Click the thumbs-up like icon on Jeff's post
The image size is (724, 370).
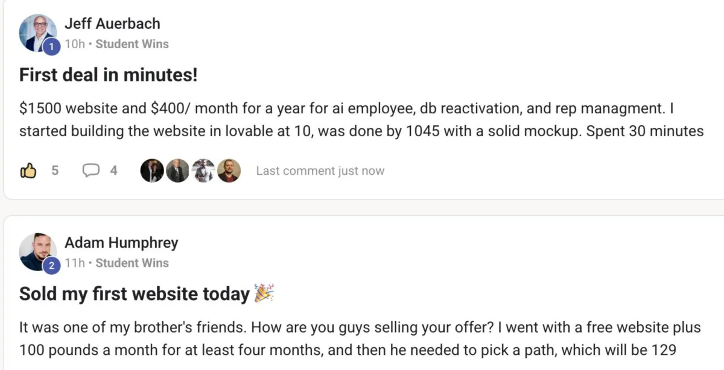pos(28,171)
